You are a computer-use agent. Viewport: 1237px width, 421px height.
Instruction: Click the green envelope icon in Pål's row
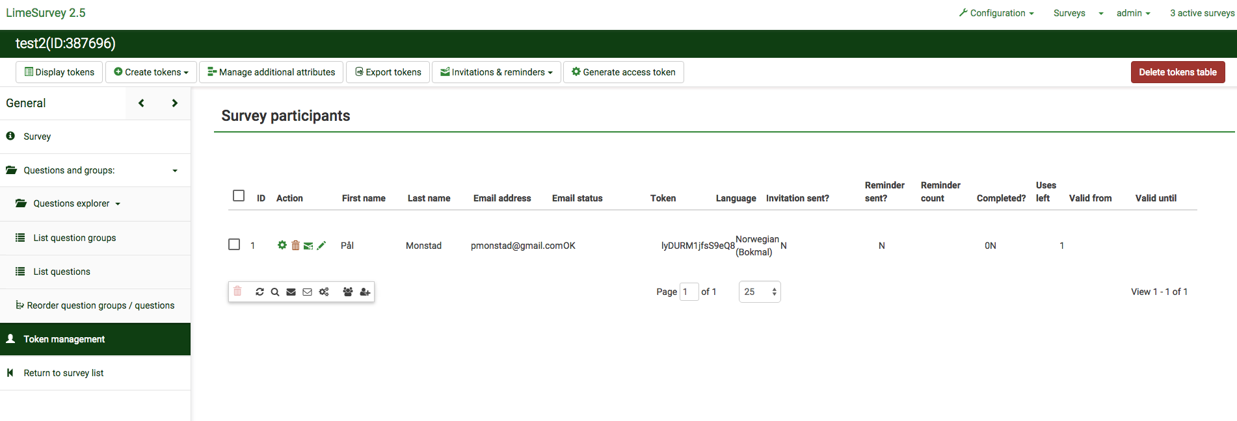point(308,246)
